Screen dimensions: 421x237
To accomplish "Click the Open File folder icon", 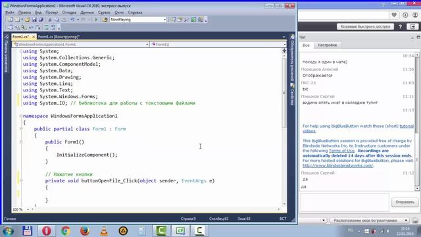I will [28, 20].
